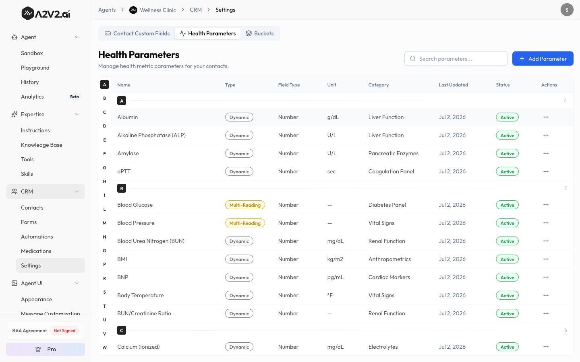Collapse the Agent section chevron
This screenshot has width=580, height=362.
(77, 37)
